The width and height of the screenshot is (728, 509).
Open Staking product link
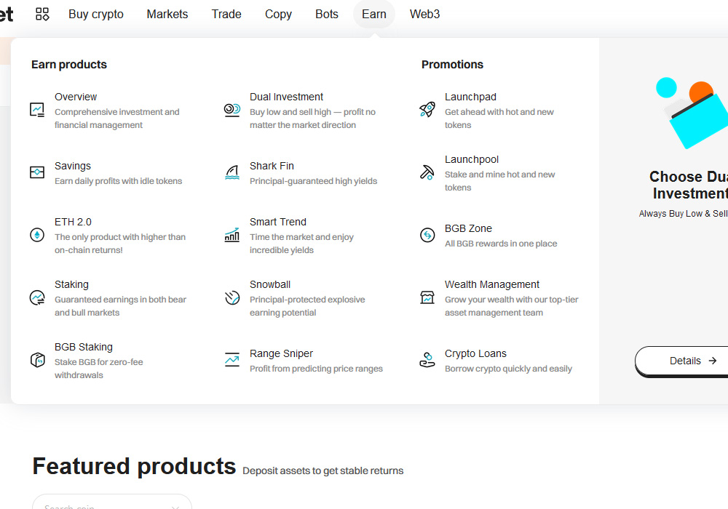pyautogui.click(x=71, y=284)
